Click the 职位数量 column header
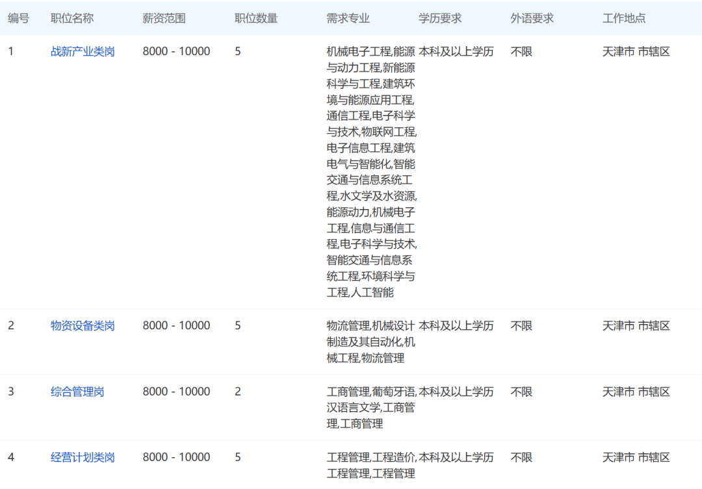Viewport: 702px width, 489px height. point(256,18)
